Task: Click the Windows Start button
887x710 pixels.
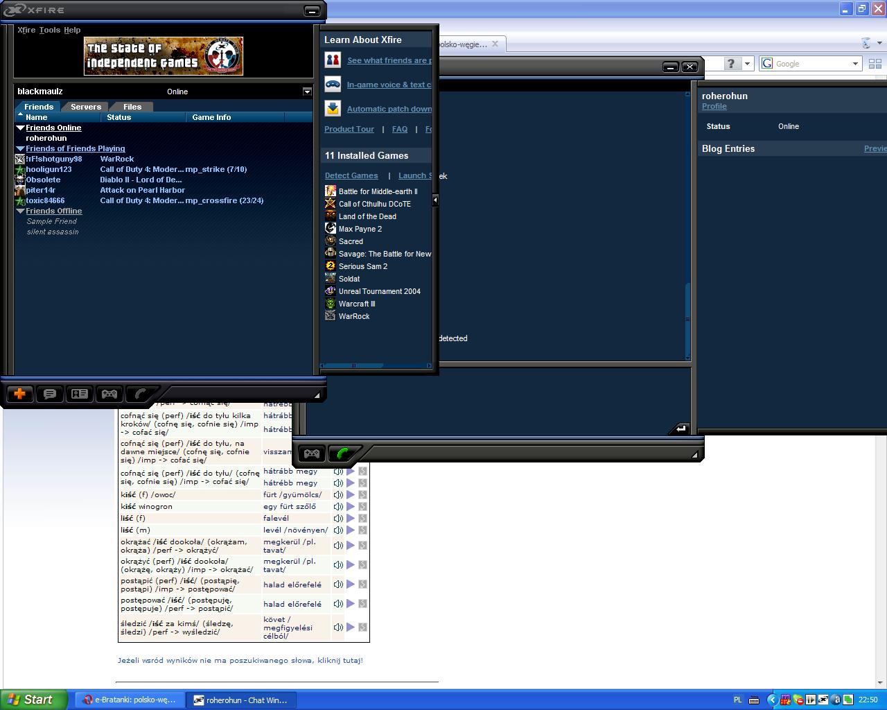Action: [x=34, y=700]
